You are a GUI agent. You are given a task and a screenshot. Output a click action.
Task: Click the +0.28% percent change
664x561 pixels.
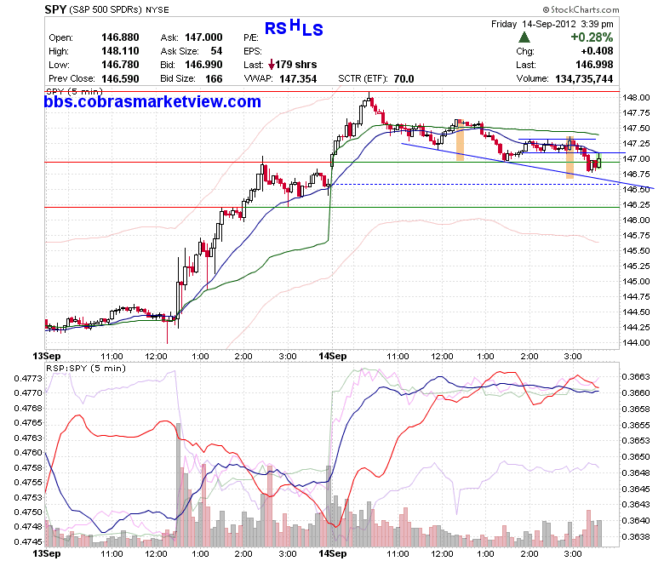point(592,37)
